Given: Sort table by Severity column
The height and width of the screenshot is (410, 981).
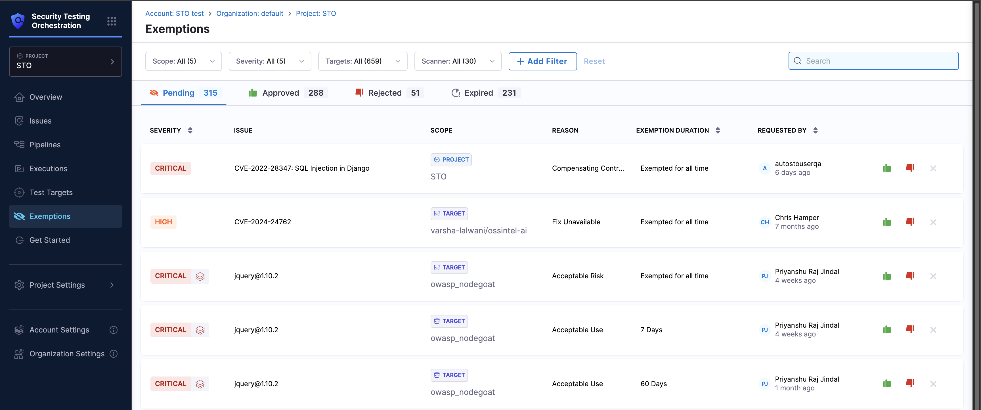Looking at the screenshot, I should [x=190, y=130].
